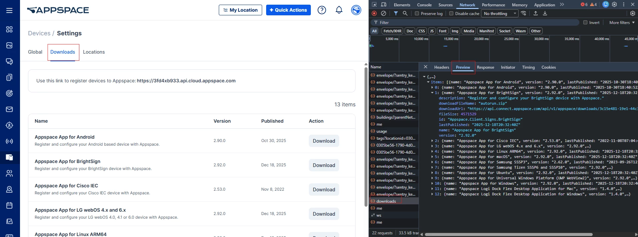Switch to the Global settings tab
Viewport: 638px width, 237px height.
pyautogui.click(x=35, y=52)
